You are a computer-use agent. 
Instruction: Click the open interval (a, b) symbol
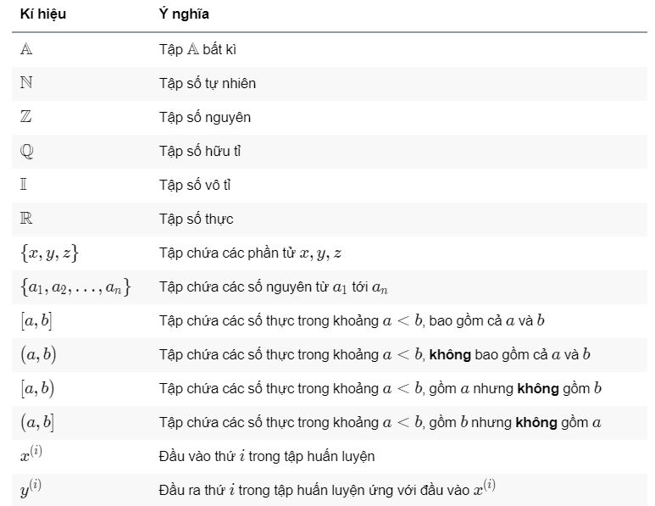click(38, 355)
